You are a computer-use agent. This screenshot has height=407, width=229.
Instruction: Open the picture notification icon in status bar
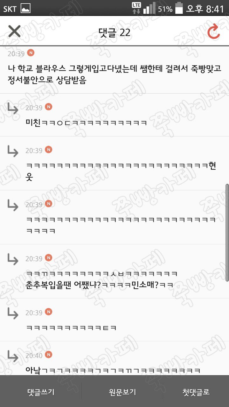pos(25,8)
